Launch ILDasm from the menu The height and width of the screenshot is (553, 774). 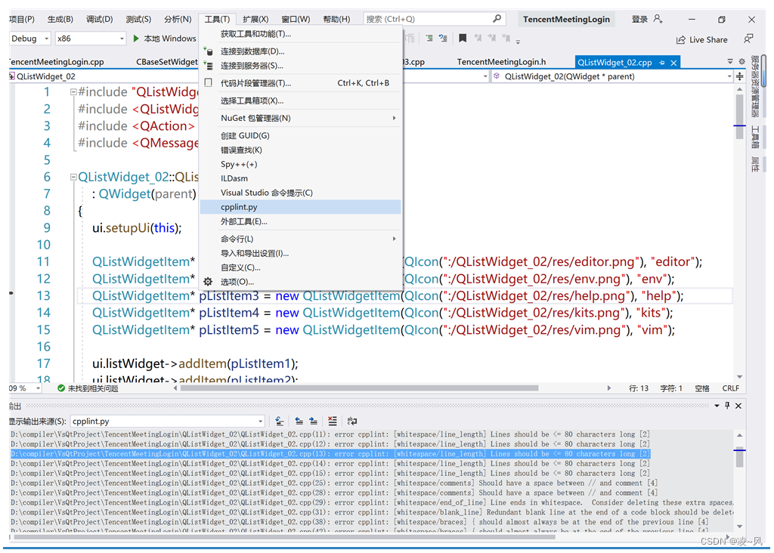pyautogui.click(x=301, y=178)
